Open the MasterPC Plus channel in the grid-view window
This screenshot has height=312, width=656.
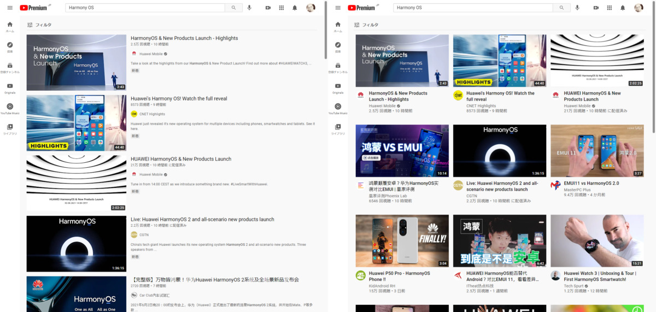pyautogui.click(x=577, y=190)
